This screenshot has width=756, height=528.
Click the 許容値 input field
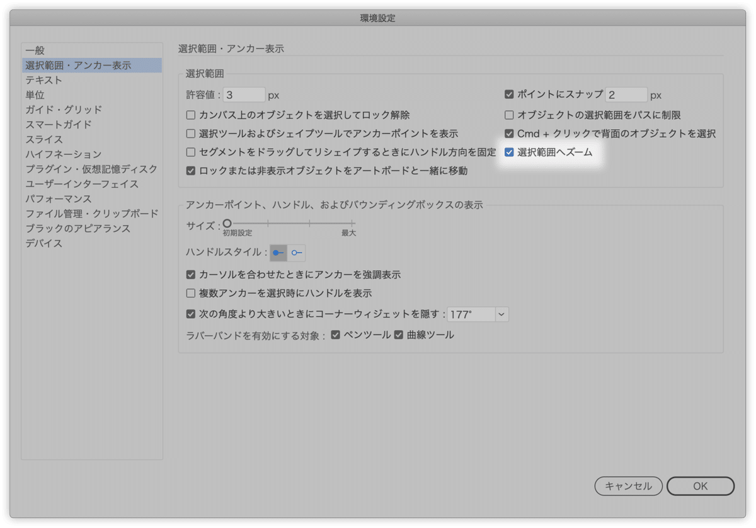[244, 95]
